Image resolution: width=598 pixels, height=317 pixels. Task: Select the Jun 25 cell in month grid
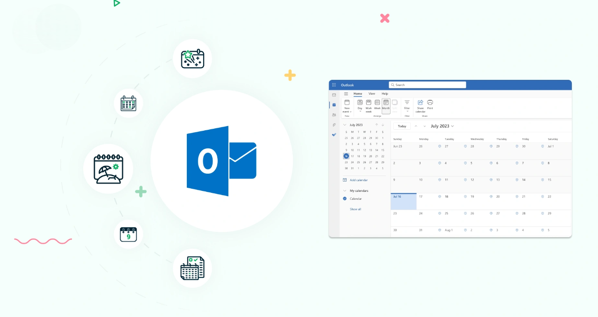(404, 151)
